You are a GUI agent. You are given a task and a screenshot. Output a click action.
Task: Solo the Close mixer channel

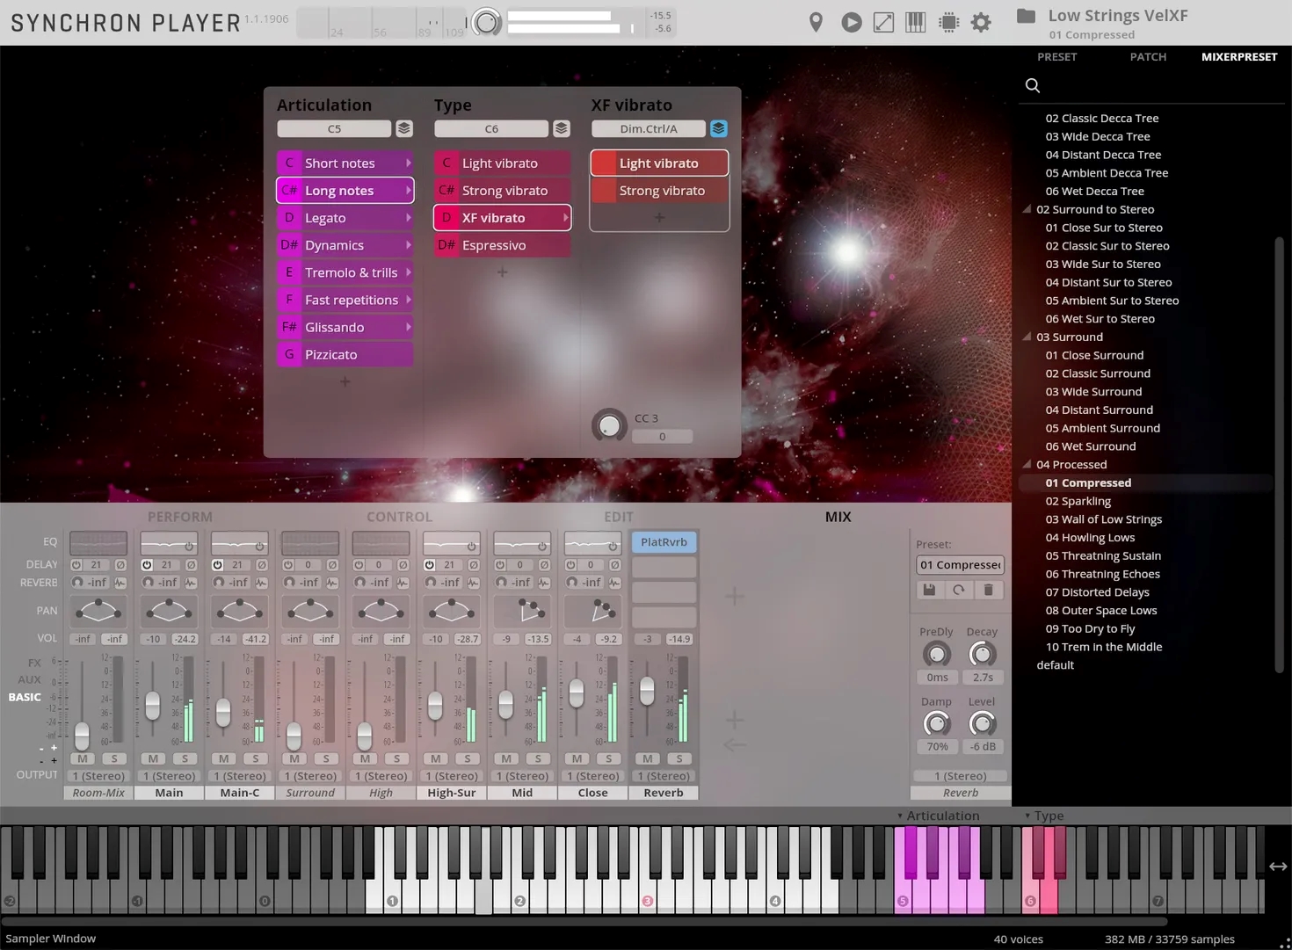tap(608, 758)
